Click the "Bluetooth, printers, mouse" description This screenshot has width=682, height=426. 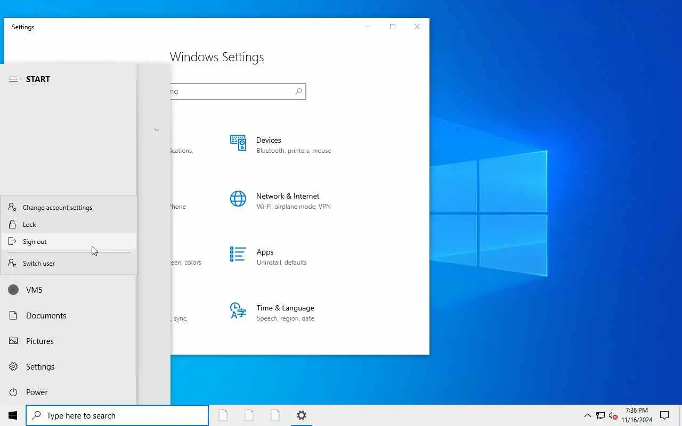point(294,151)
